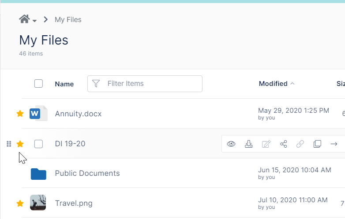Check the select-all checkbox in header
345x219 pixels.
pos(38,84)
